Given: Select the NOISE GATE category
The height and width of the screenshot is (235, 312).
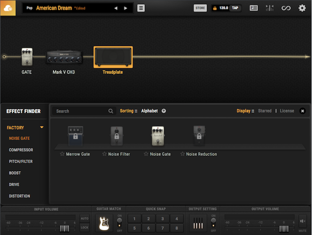Looking at the screenshot, I should pyautogui.click(x=19, y=138).
